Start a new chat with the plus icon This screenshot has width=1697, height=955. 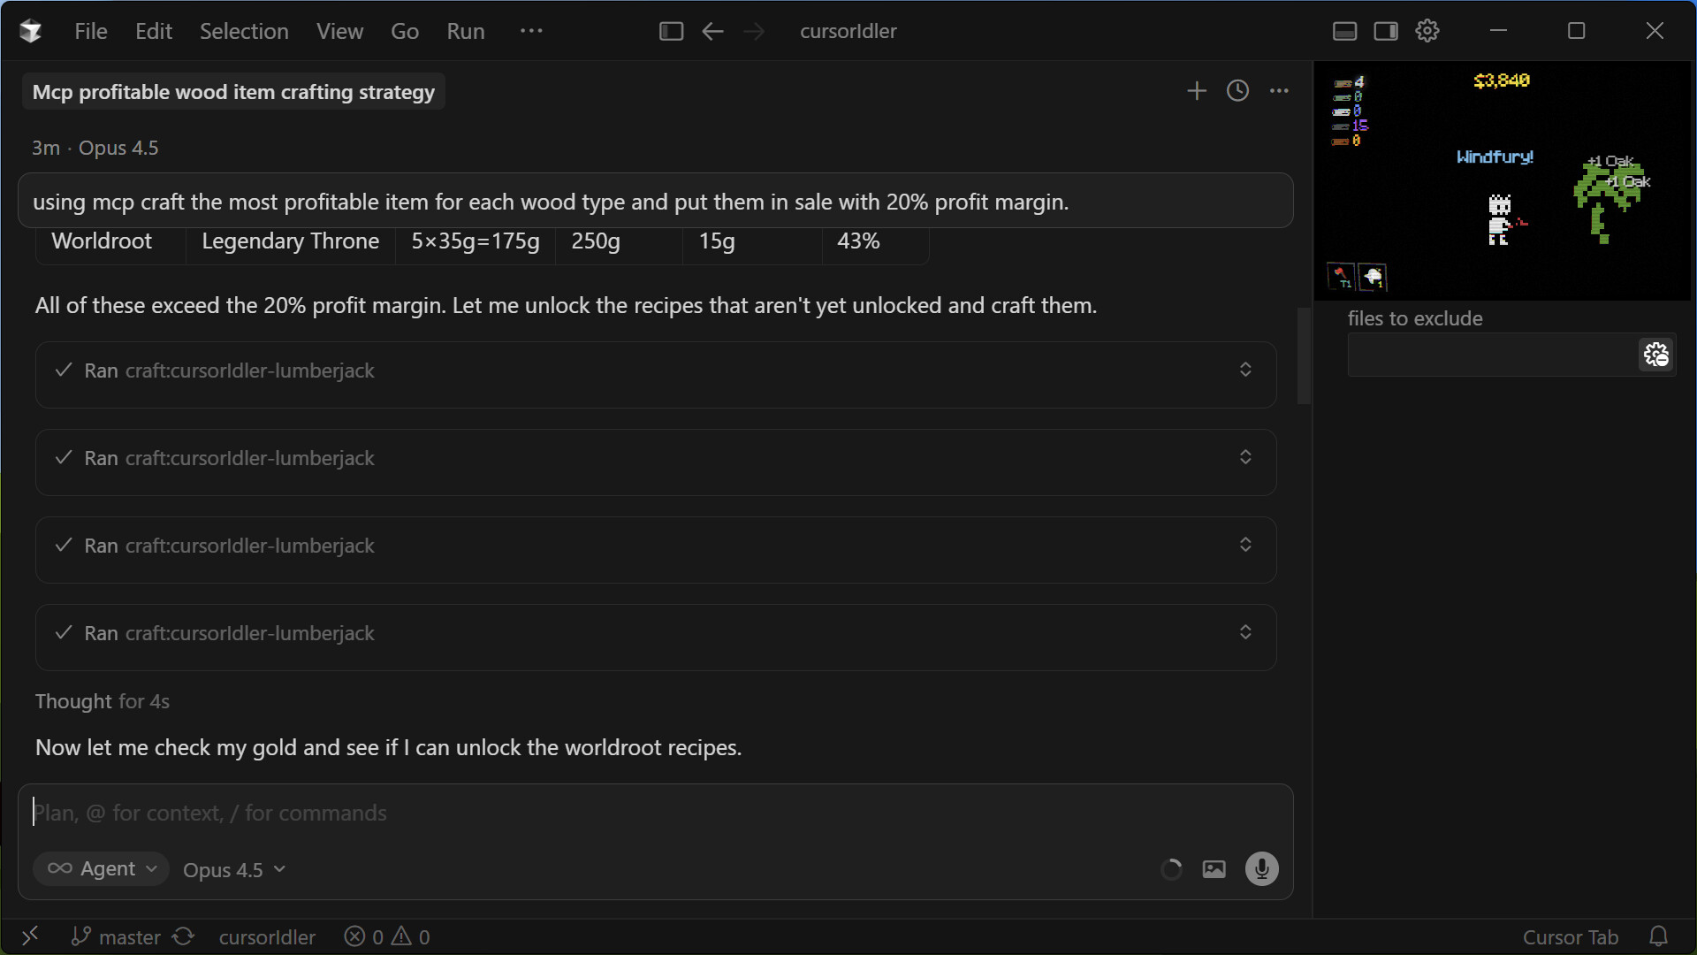pos(1196,91)
